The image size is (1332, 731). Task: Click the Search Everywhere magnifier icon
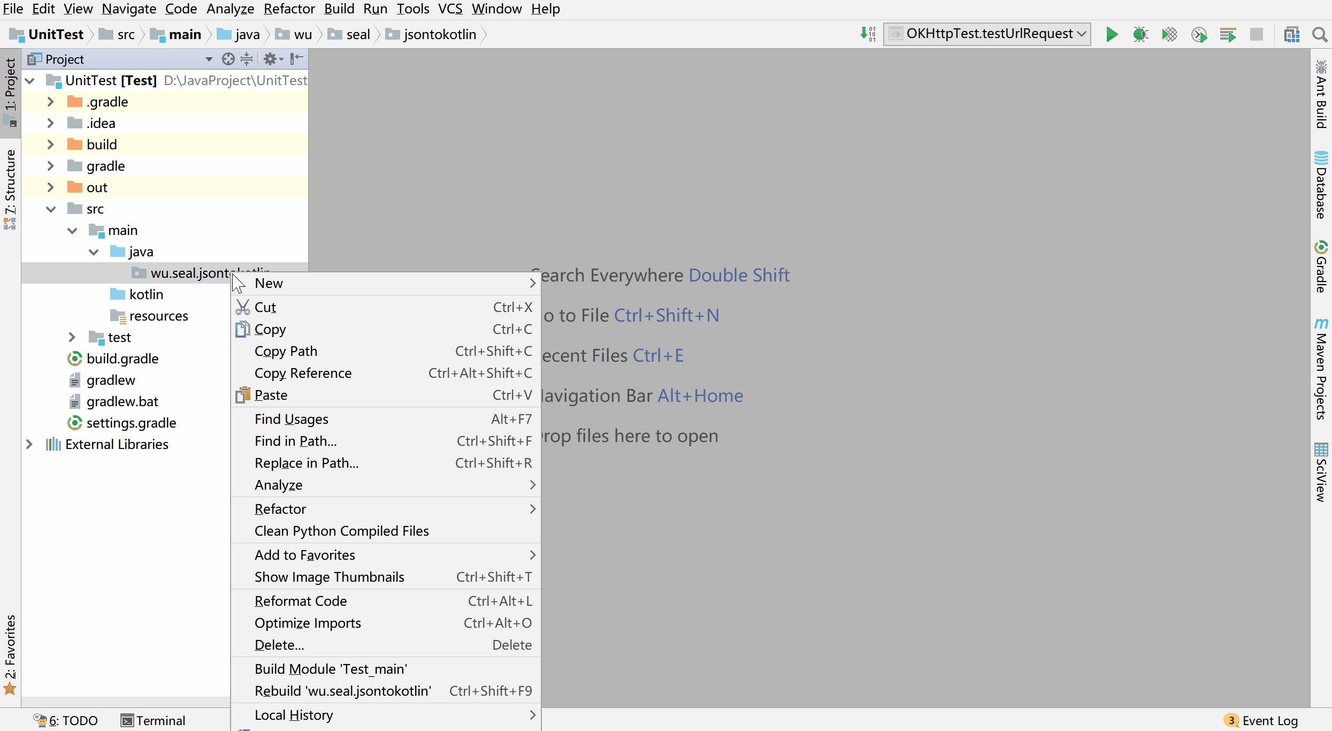(1319, 35)
